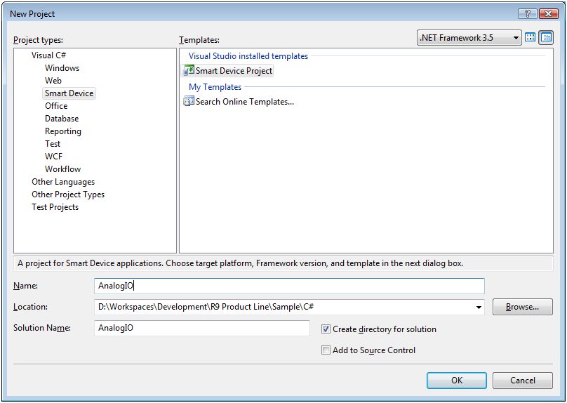Enable Add to Source Control checkbox
The width and height of the screenshot is (567, 403).
click(326, 350)
